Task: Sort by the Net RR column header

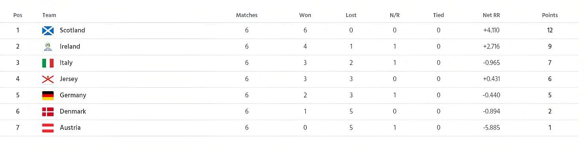Action: [491, 15]
